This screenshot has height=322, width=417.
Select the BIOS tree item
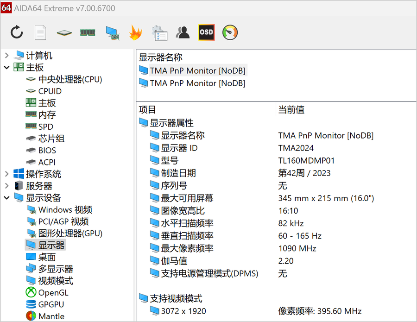click(x=47, y=150)
